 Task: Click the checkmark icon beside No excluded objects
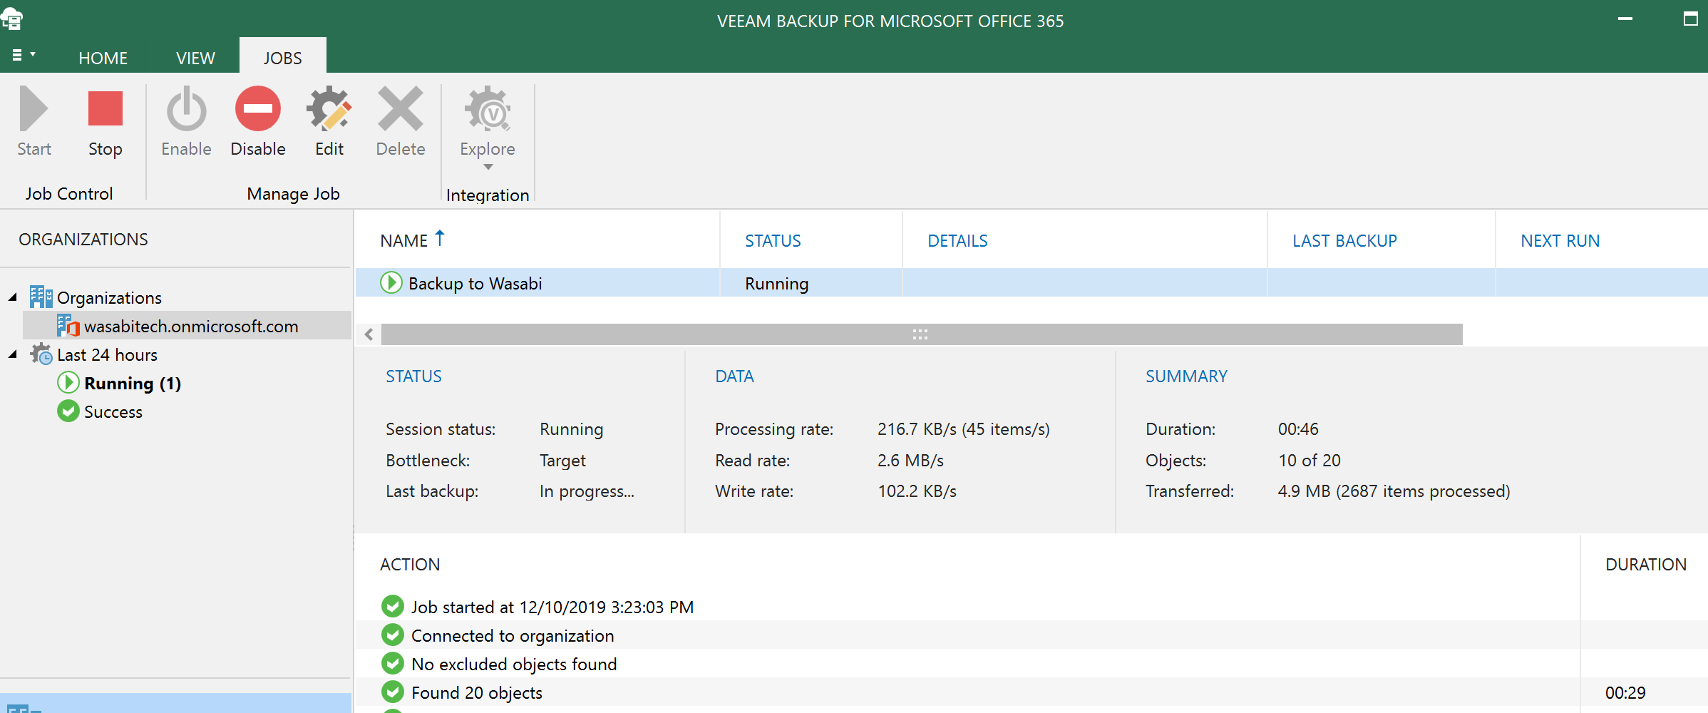click(x=393, y=663)
